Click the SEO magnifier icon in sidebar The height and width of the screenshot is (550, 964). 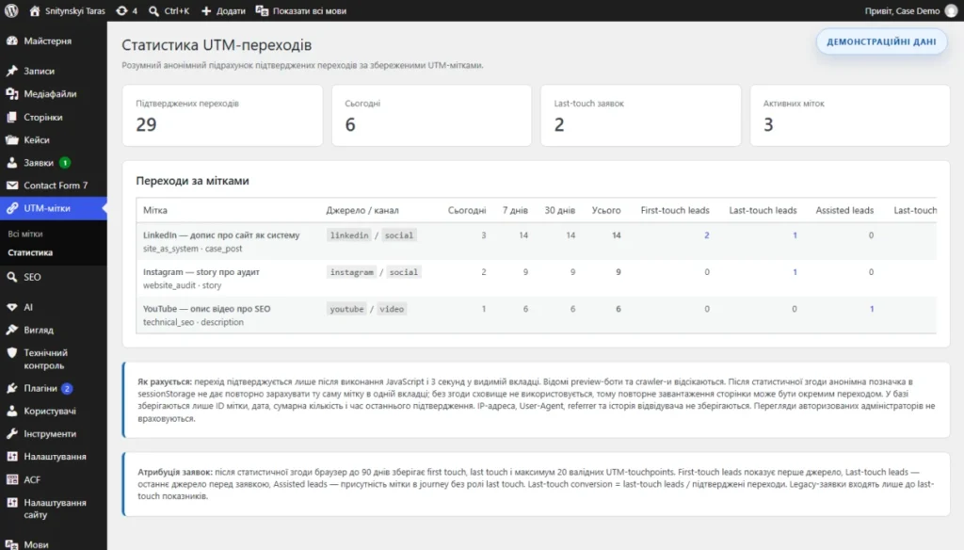pyautogui.click(x=11, y=277)
